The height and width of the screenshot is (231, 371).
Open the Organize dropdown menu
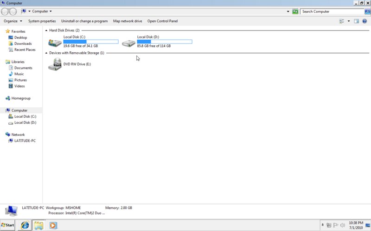[x=13, y=21]
